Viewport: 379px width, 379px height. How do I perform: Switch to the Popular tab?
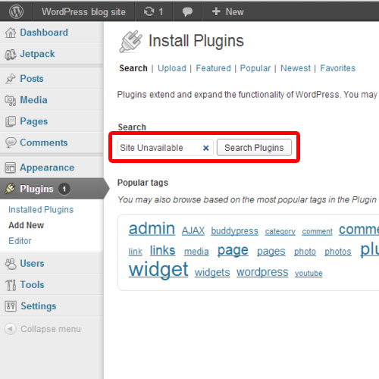point(255,68)
